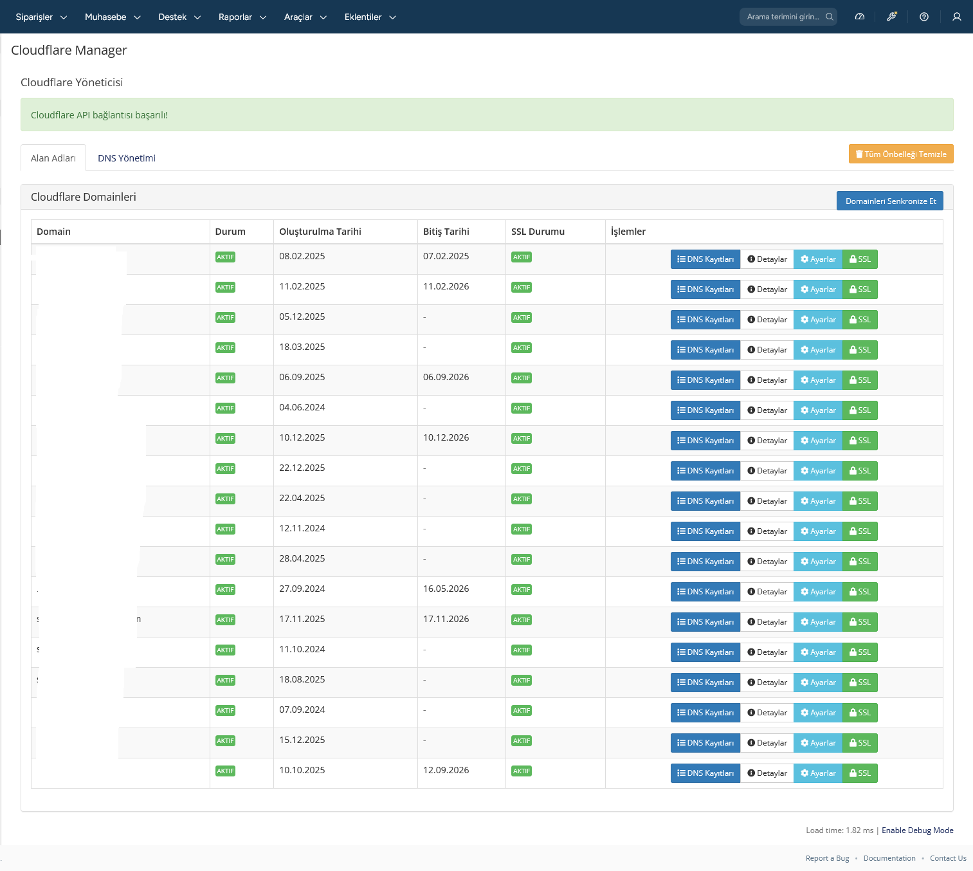
Task: Click the Enable Debug Mode link
Action: point(918,830)
